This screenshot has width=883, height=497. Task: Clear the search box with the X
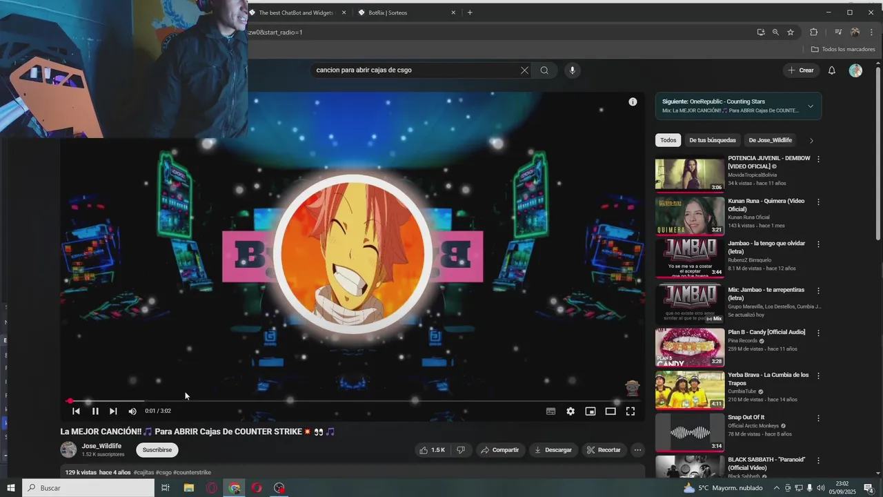pos(524,70)
